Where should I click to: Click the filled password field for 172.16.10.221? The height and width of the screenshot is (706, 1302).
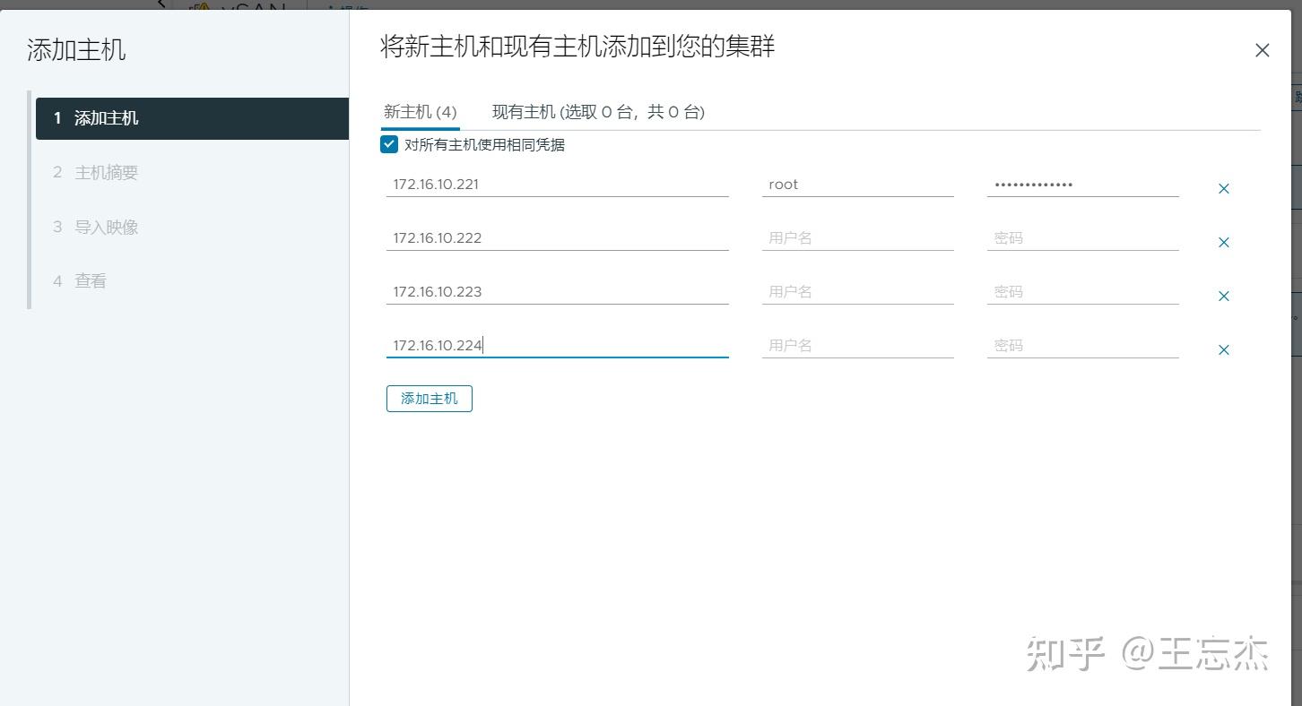point(1082,185)
